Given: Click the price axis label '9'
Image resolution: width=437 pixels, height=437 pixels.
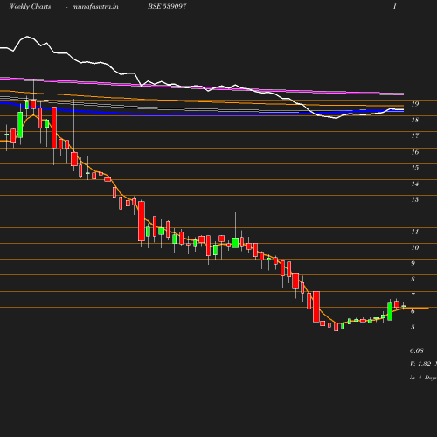Looking at the screenshot, I should click(x=413, y=263).
